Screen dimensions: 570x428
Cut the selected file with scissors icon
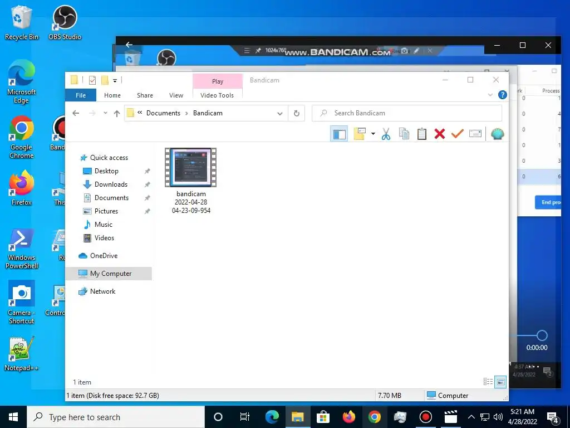pyautogui.click(x=386, y=134)
